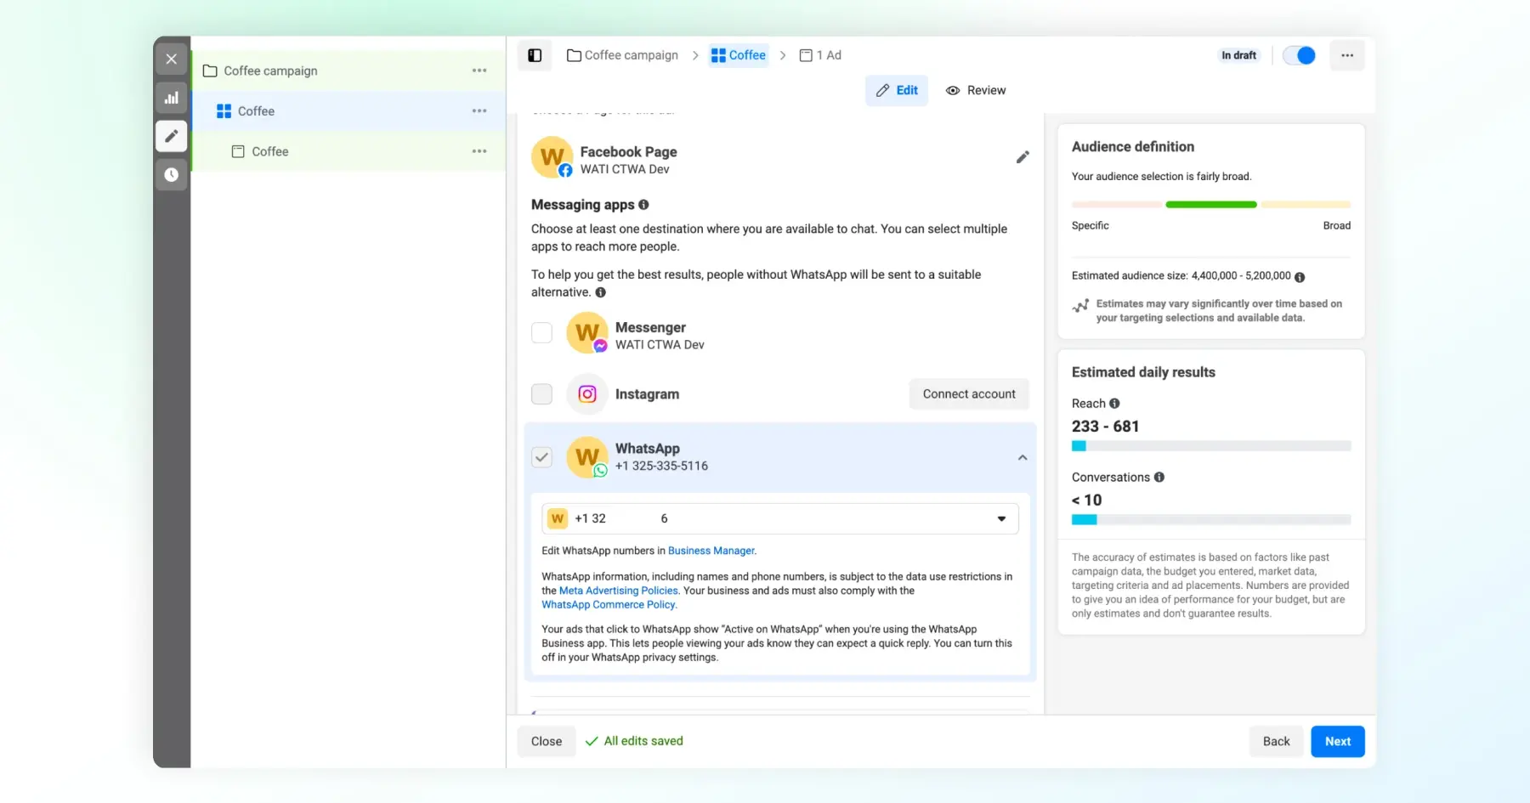Screen dimensions: 1530x803
Task: Click the Coffee ad set breadcrumb
Action: pyautogui.click(x=739, y=55)
